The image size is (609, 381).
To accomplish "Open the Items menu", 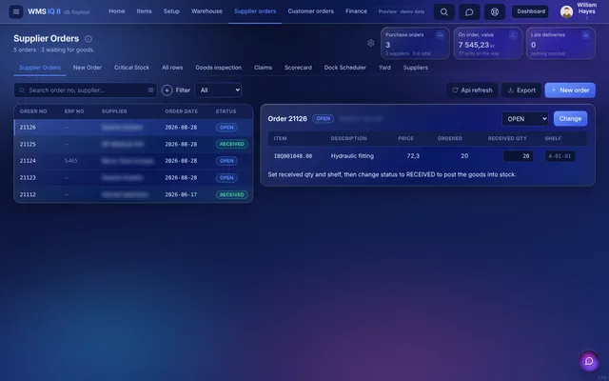I will (144, 11).
